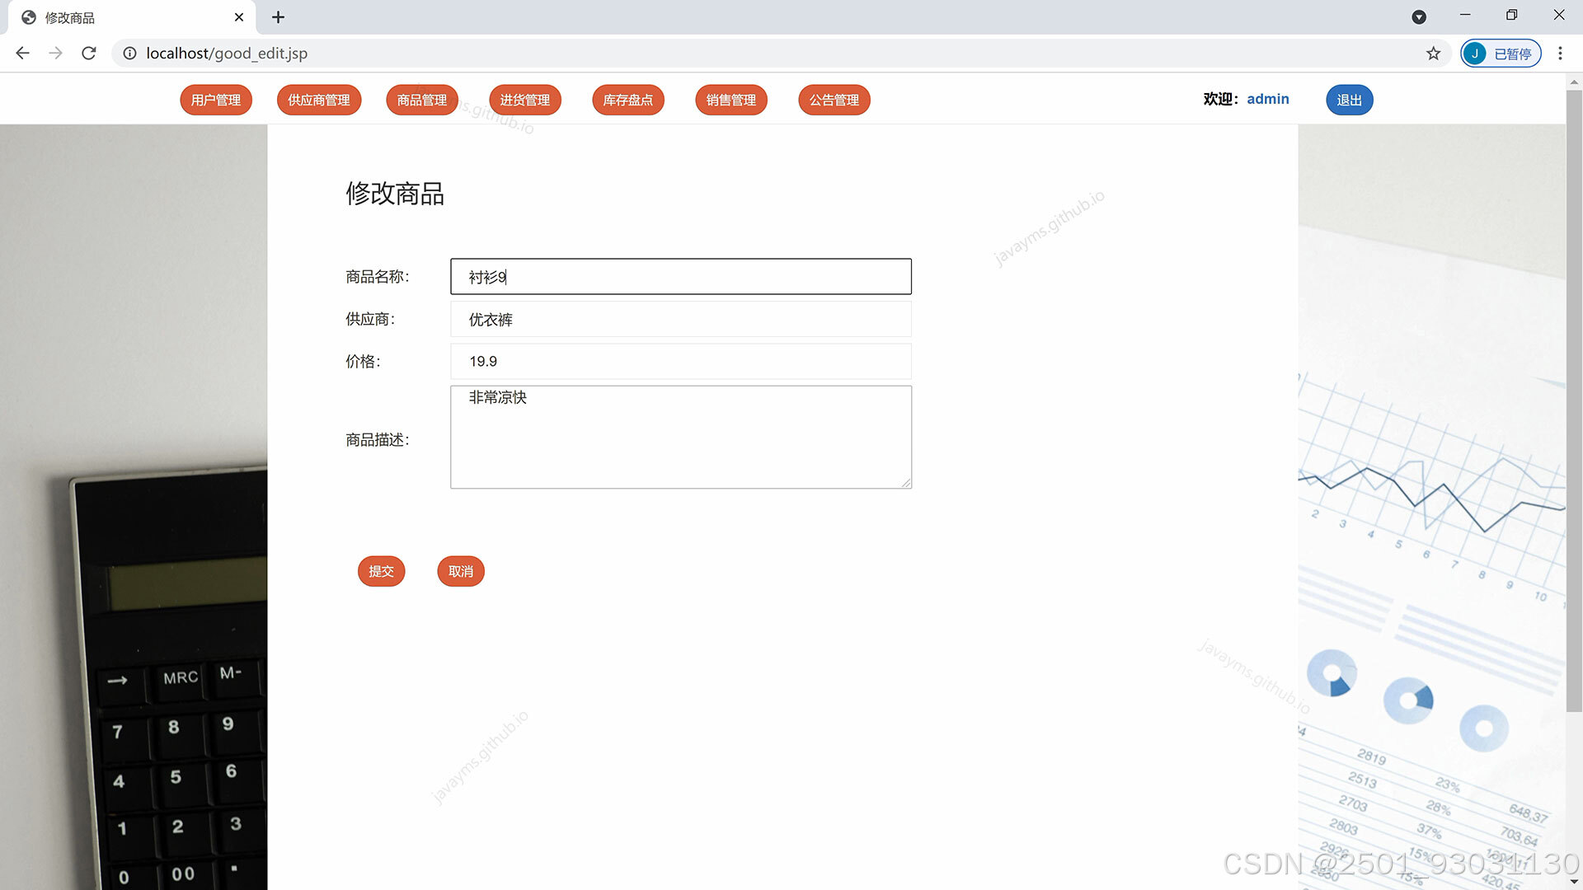This screenshot has width=1583, height=890.
Task: Bookmark this page with the star icon
Action: coord(1434,53)
